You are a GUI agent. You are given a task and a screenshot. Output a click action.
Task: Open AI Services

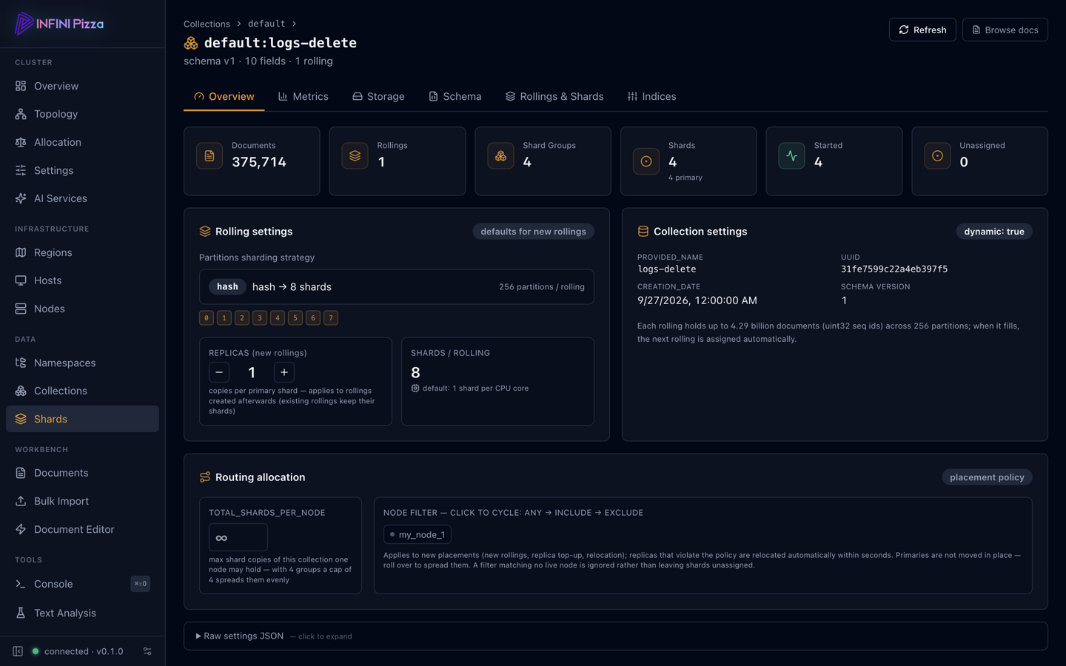coord(82,198)
